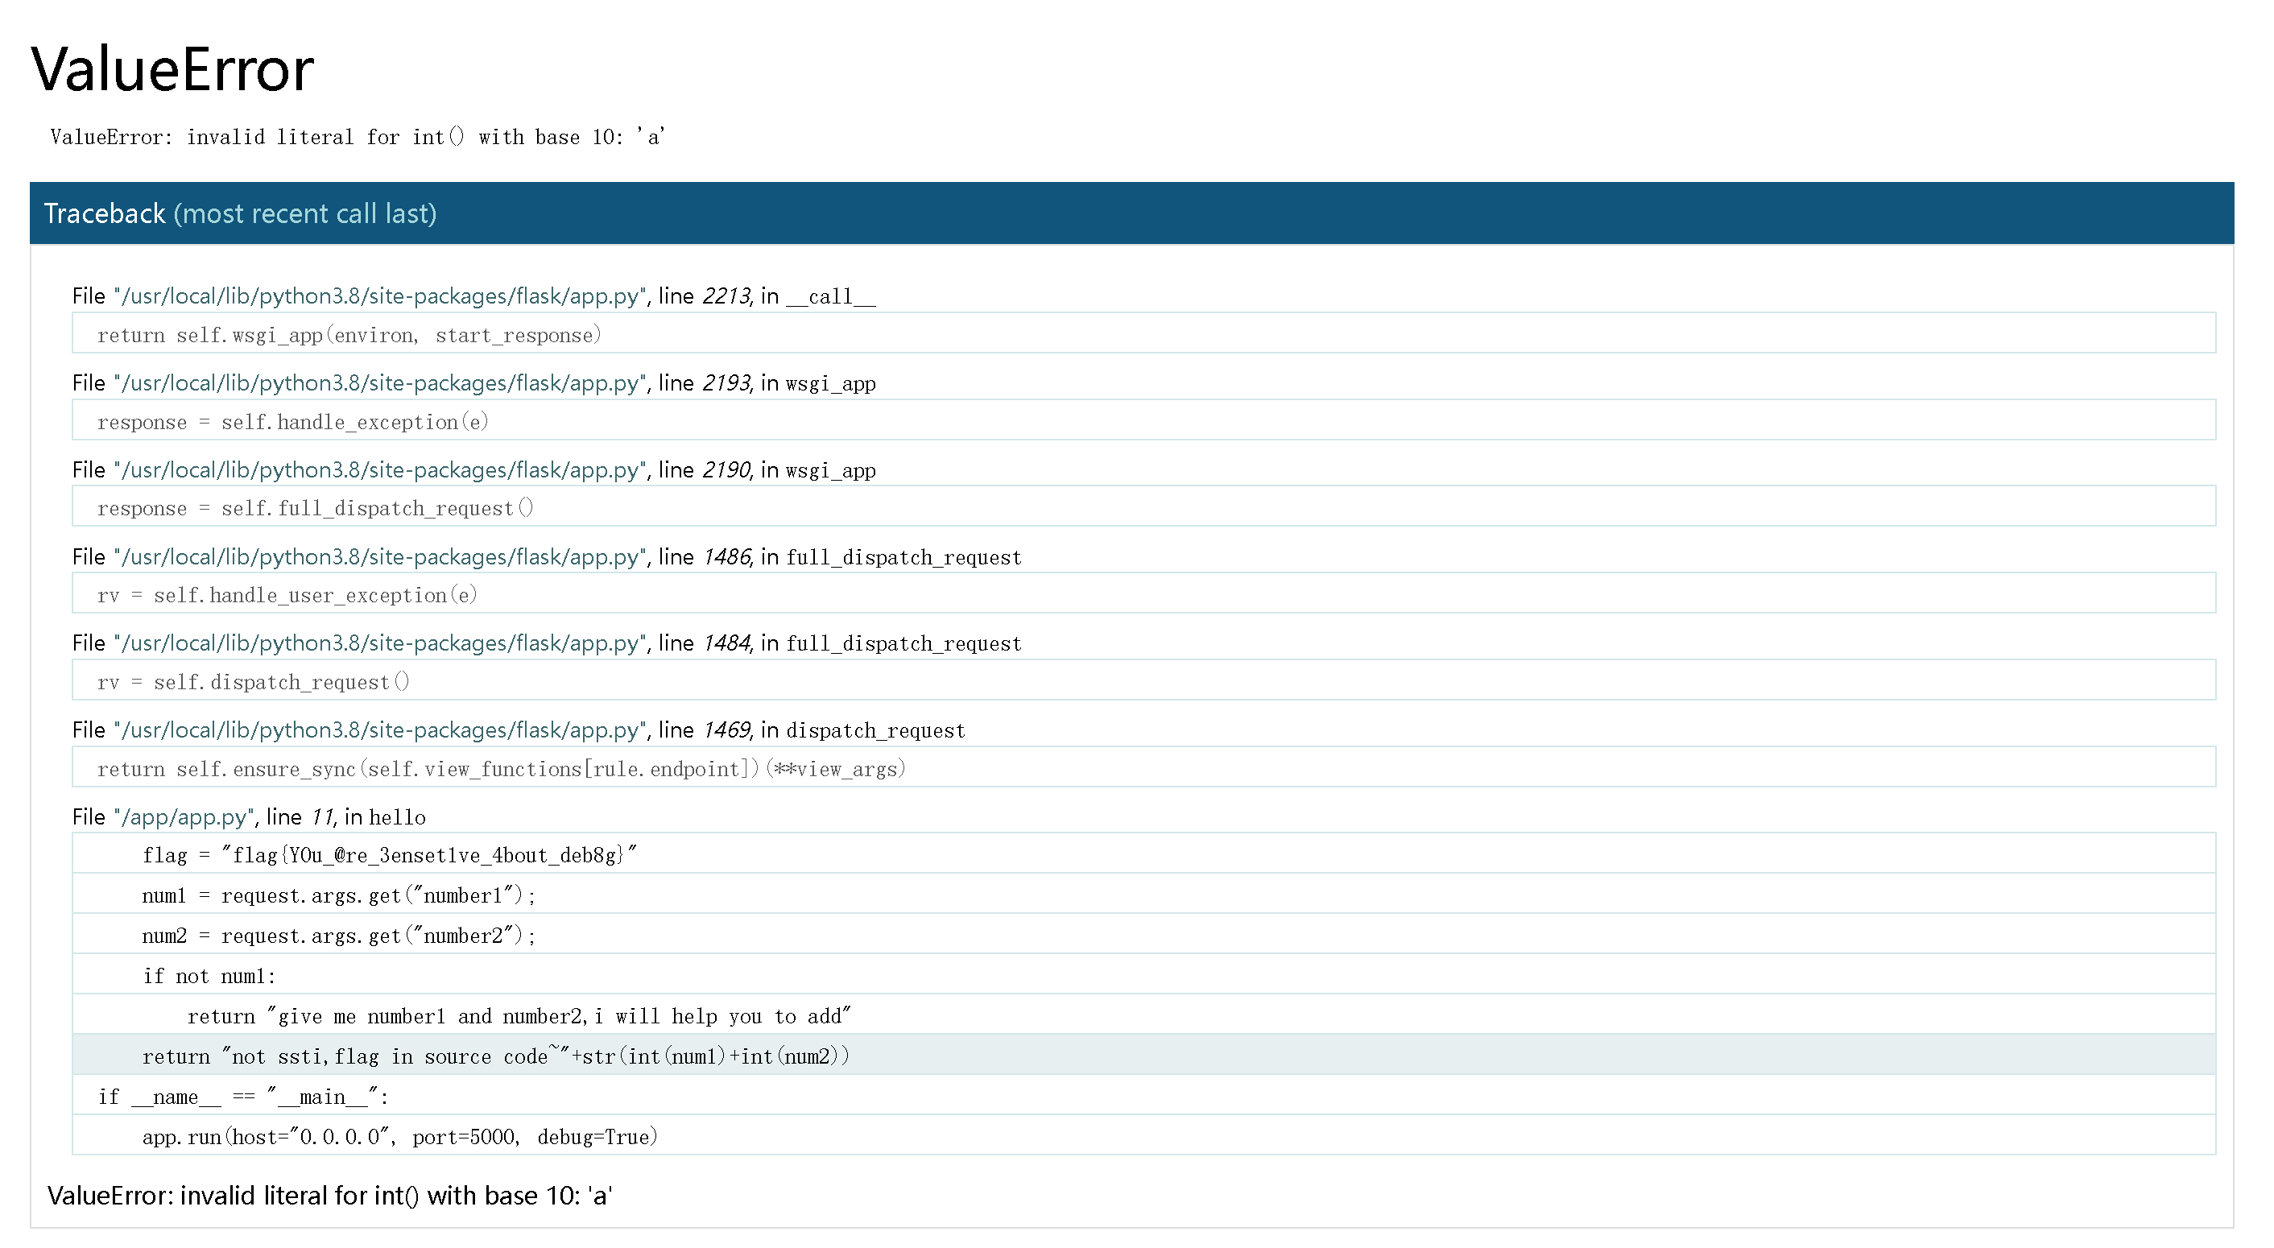Select the frame at line 1469 dispatch_request

[x=519, y=731]
